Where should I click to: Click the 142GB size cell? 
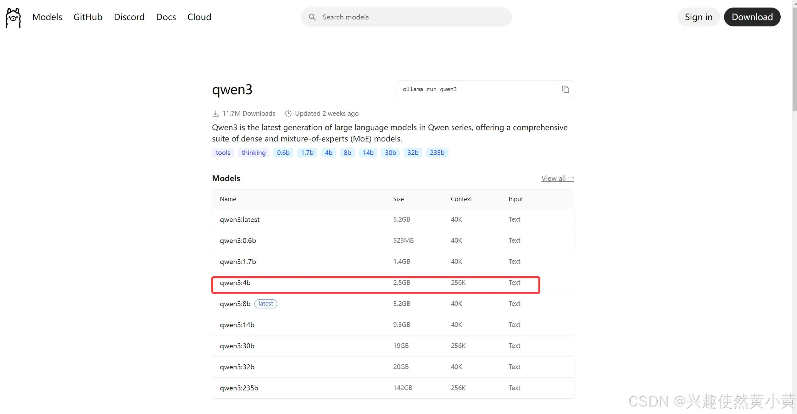[x=403, y=388]
